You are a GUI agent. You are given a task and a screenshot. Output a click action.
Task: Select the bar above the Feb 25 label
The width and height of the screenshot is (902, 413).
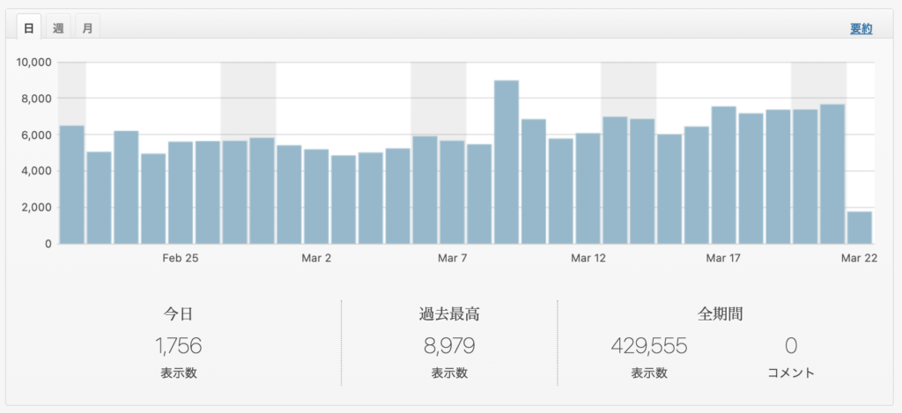[x=181, y=192]
